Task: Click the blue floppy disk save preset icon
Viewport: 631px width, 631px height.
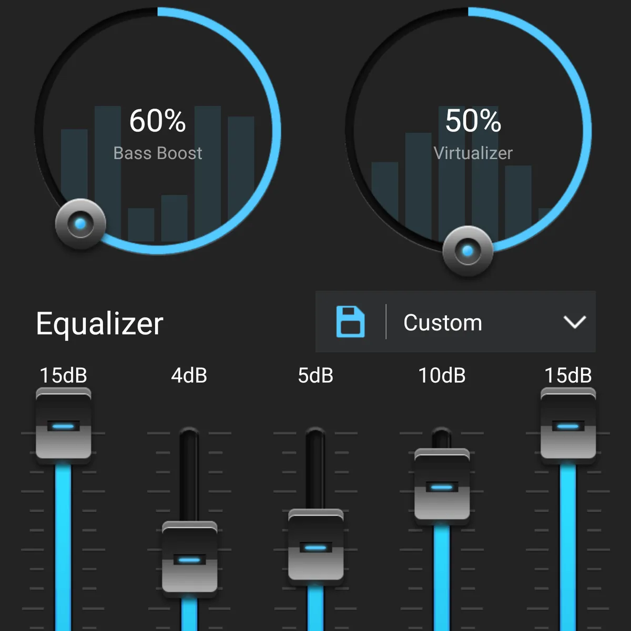Action: (350, 321)
